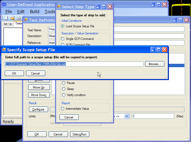Click the Move Down button
This screenshot has width=191, height=142.
click(38, 95)
